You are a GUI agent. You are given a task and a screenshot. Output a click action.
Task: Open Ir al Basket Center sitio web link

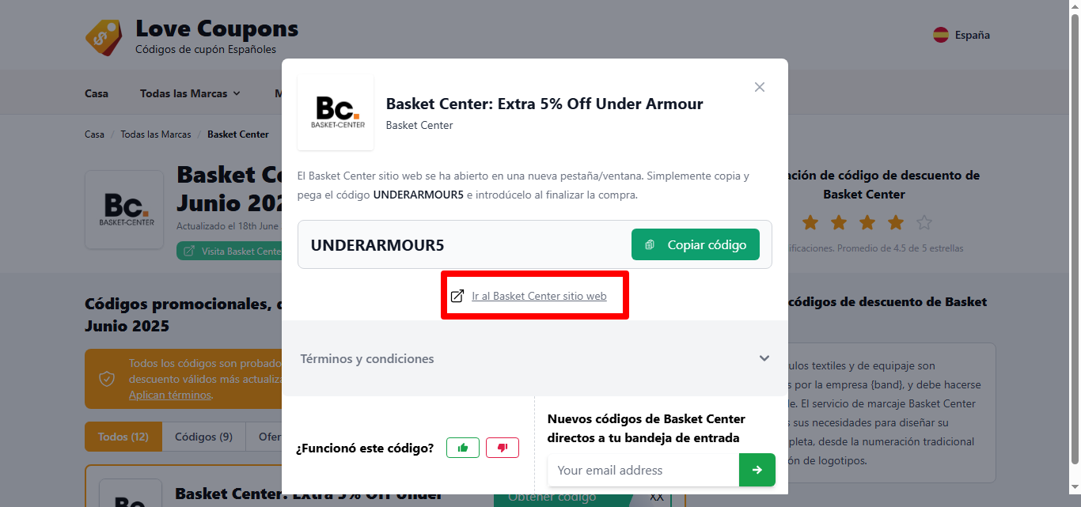point(540,297)
